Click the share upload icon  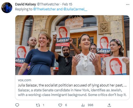click(109, 105)
